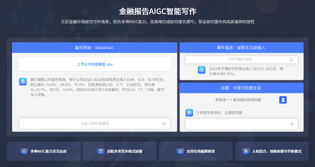315x167 pixels.
Task: Click the user avatar next to 帮我想一个看涨面的研报标题
Action: tap(283, 100)
